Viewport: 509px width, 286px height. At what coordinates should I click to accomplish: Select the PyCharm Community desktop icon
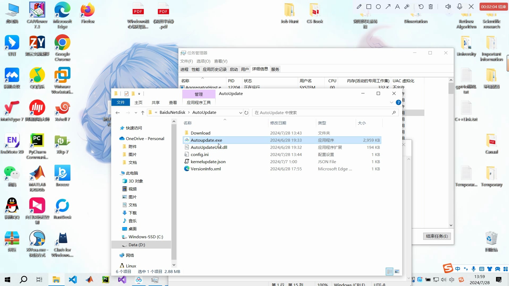click(37, 146)
